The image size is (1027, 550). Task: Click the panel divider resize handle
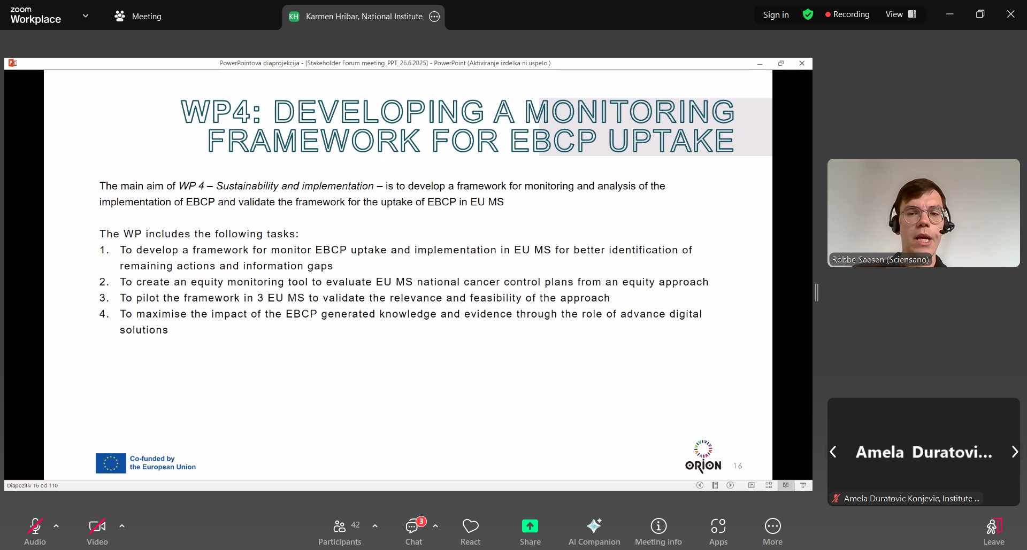[816, 292]
